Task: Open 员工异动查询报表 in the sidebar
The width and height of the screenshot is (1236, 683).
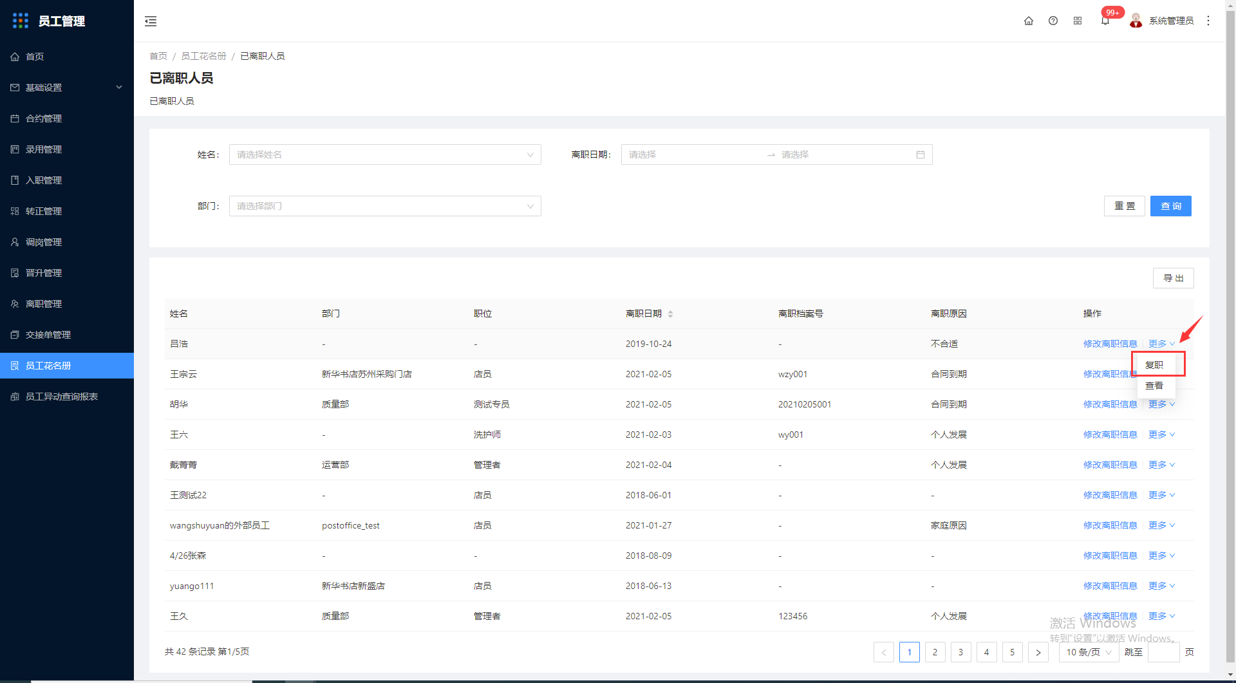Action: 67,397
